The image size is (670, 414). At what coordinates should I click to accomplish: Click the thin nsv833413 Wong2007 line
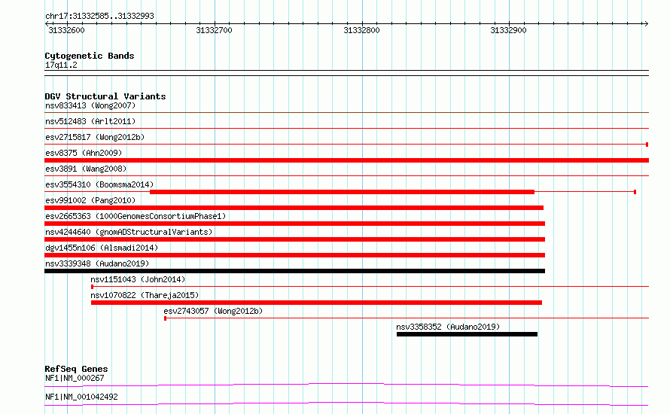pos(346,112)
